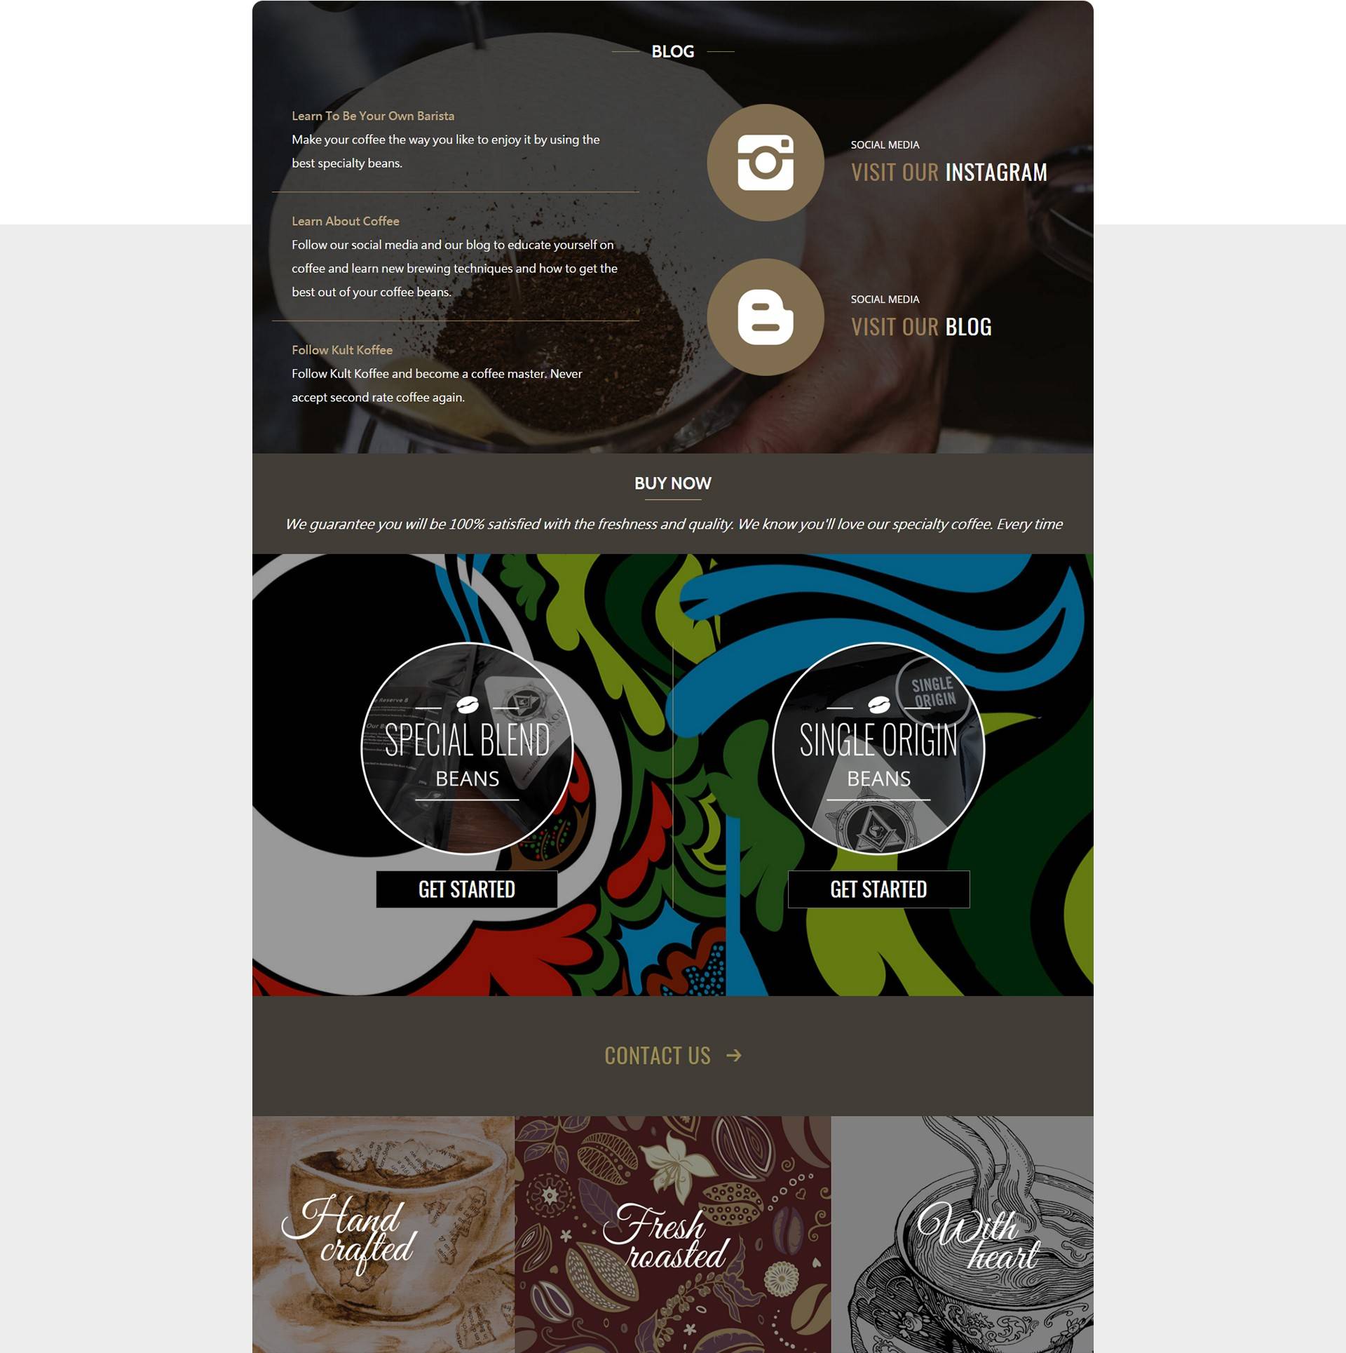
Task: Click the arrow beside Contact Us
Action: click(x=734, y=1056)
